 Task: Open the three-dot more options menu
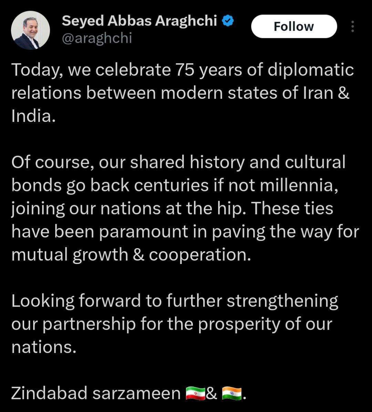(353, 26)
